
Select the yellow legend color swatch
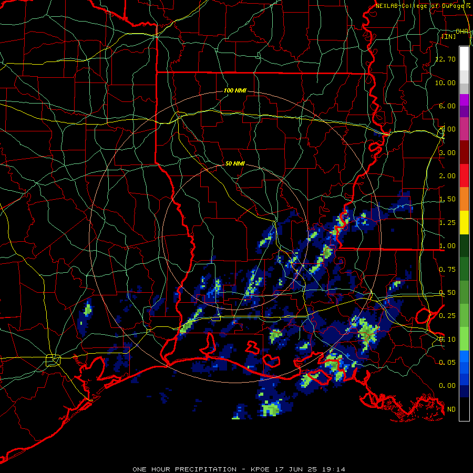point(464,223)
